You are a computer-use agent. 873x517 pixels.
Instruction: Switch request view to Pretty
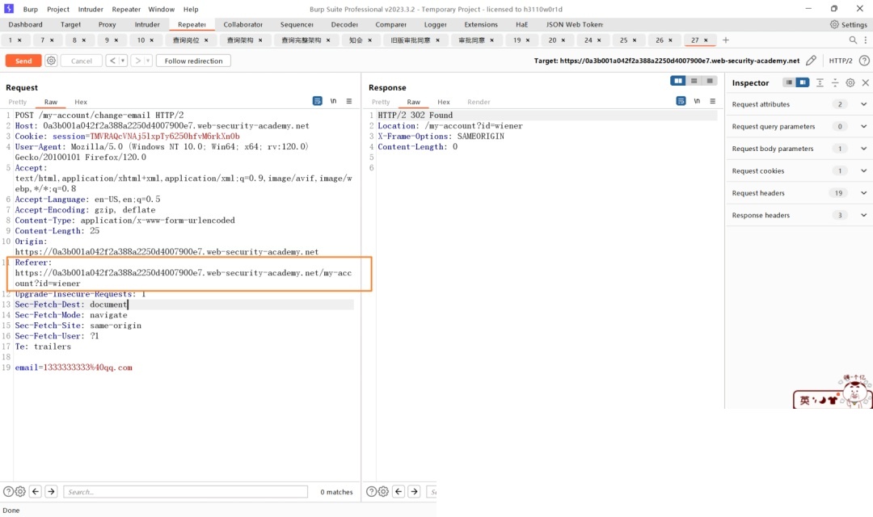17,102
